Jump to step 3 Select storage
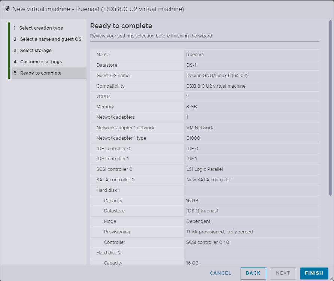The image size is (334, 281). (x=36, y=51)
